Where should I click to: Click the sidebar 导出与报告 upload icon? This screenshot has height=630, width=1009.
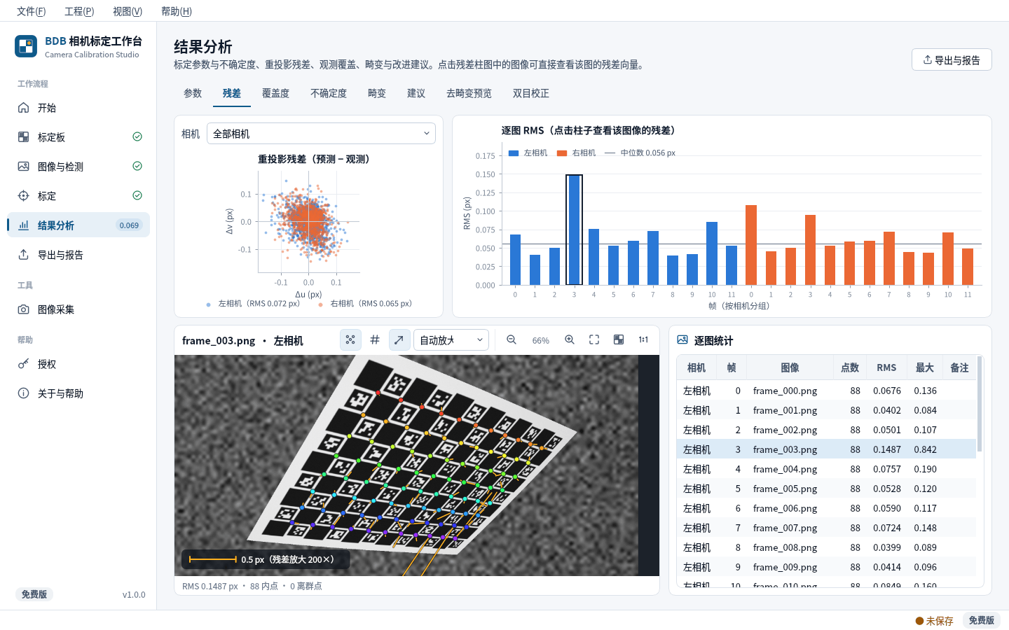point(23,255)
